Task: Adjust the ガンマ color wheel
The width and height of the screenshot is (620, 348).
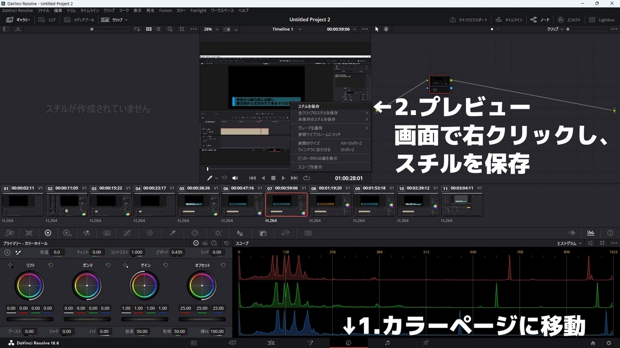Action: point(87,285)
